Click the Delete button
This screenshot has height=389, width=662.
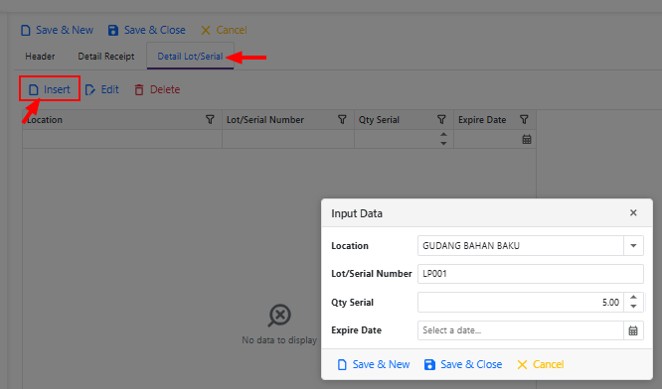pos(157,89)
